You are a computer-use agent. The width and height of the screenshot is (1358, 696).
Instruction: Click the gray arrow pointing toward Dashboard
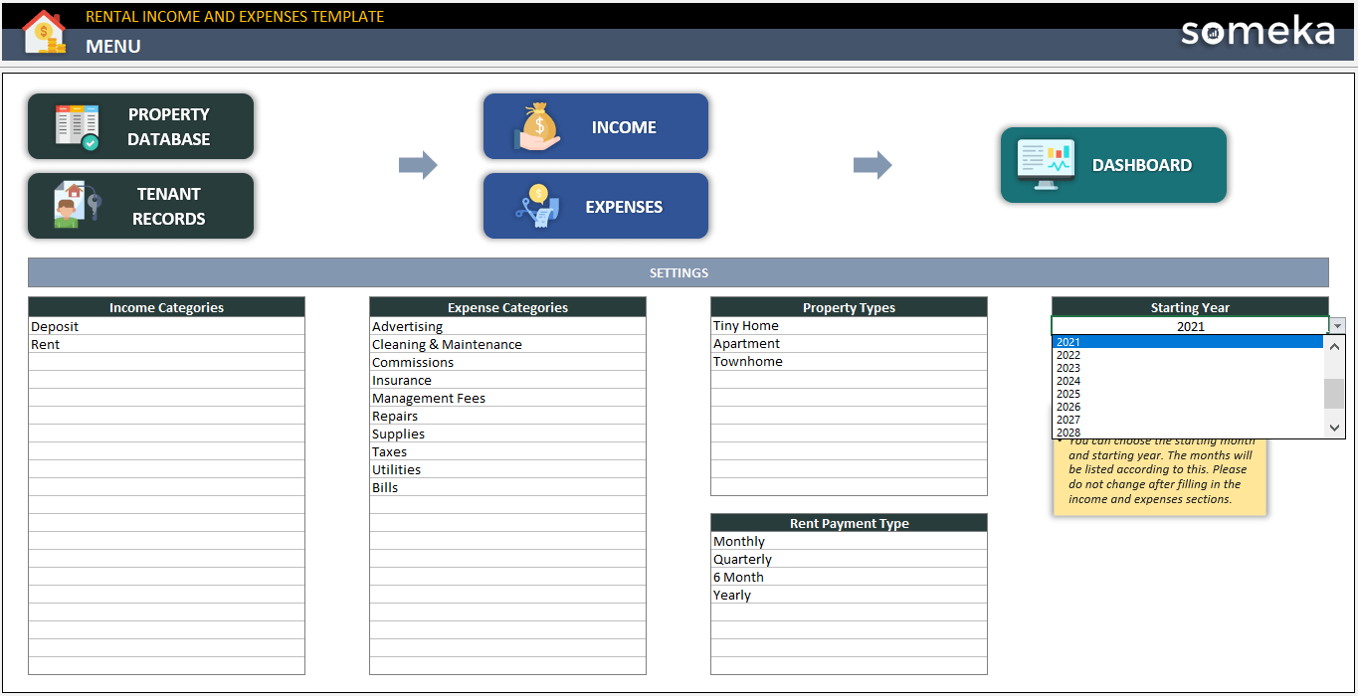point(873,165)
